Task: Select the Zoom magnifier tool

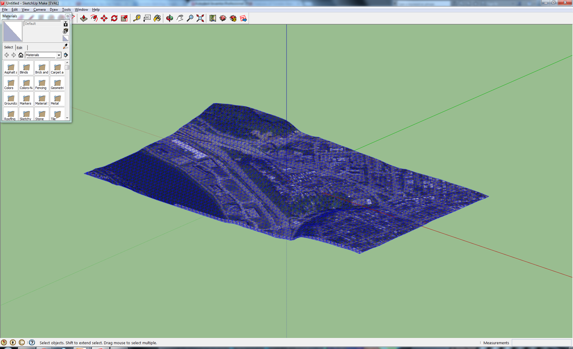Action: [x=190, y=19]
